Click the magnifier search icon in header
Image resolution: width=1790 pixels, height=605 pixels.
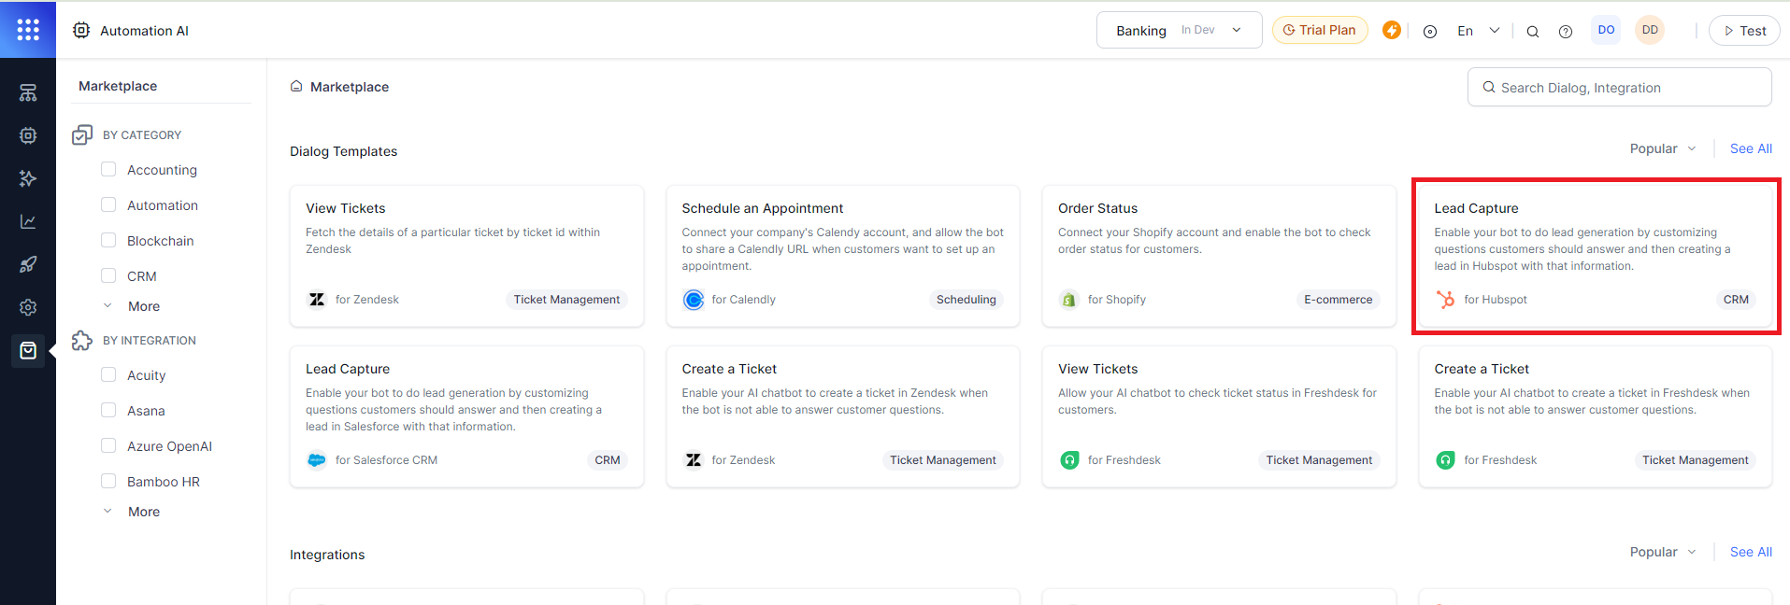[1532, 31]
